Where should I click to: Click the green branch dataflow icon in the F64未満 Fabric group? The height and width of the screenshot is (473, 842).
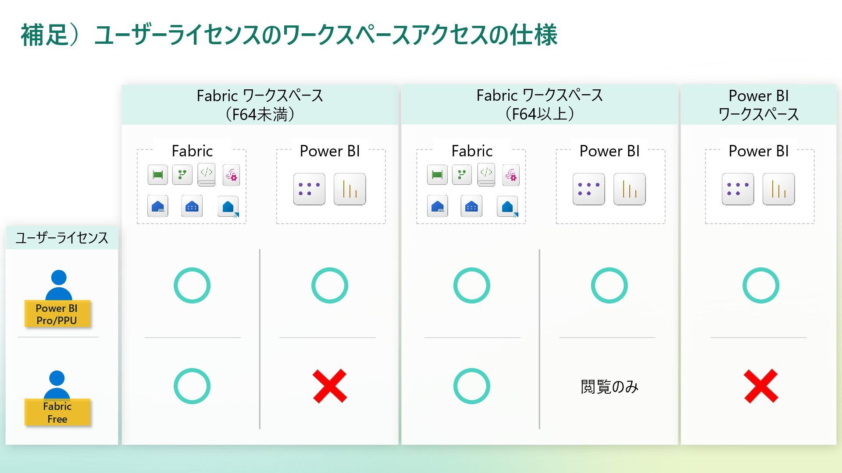pos(182,175)
